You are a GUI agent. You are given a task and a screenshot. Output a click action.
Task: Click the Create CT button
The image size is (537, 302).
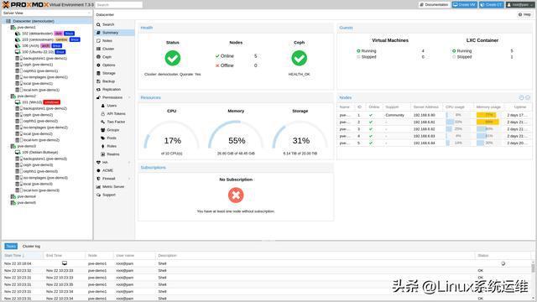point(491,5)
